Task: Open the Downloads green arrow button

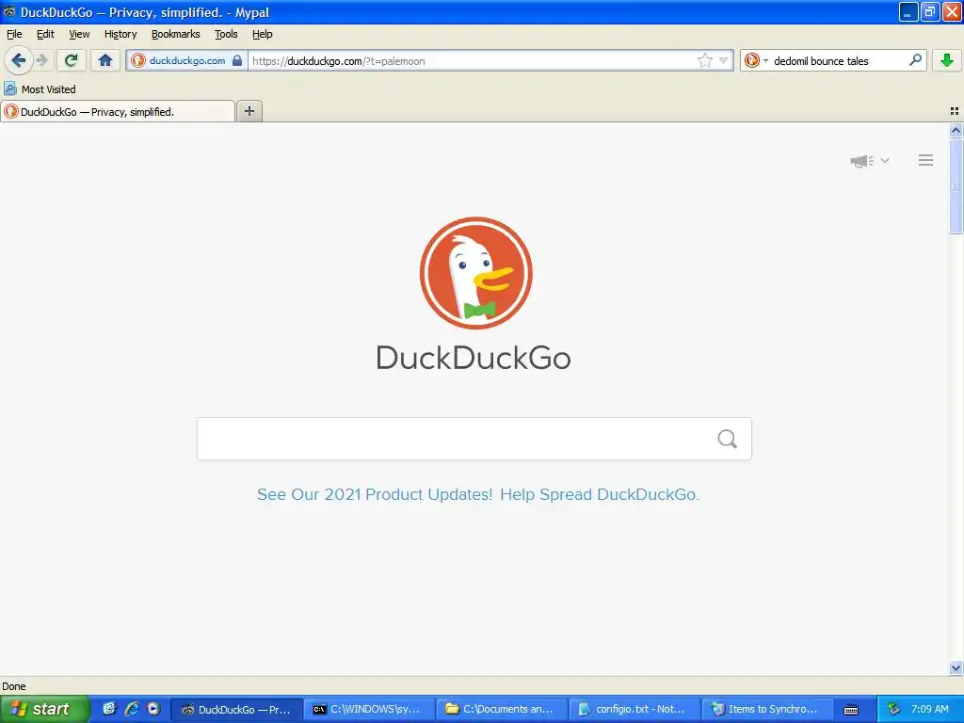Action: 947,60
